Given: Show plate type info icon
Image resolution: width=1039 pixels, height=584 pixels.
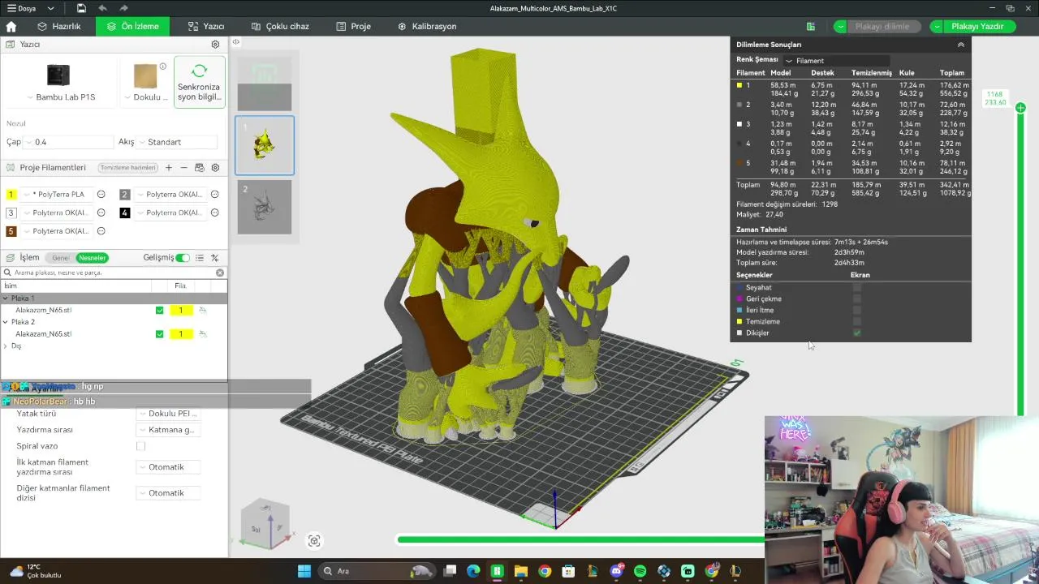Looking at the screenshot, I should click(163, 67).
